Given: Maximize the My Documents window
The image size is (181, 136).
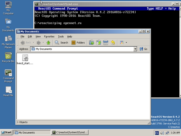Looking at the screenshot, I should (144, 31).
